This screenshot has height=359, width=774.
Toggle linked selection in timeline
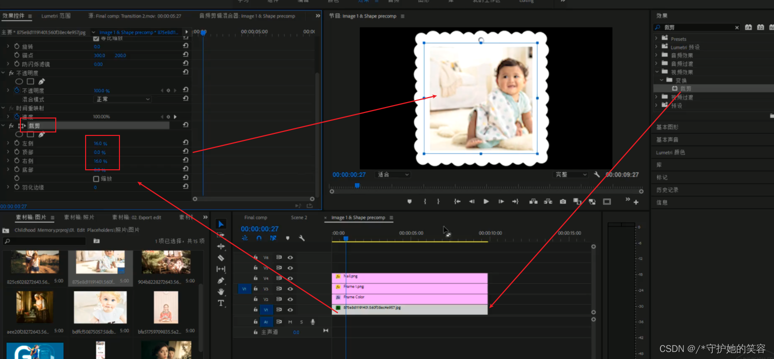273,238
